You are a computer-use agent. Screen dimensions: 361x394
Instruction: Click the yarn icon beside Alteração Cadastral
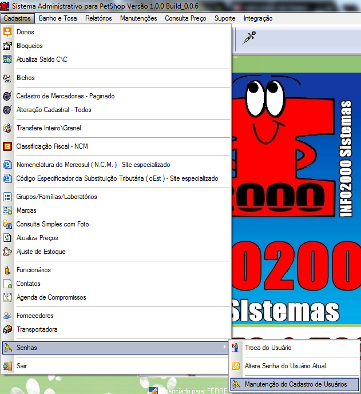tap(7, 110)
